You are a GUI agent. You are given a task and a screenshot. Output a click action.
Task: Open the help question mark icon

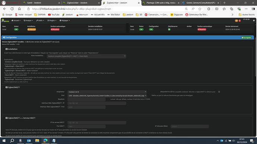point(254,20)
